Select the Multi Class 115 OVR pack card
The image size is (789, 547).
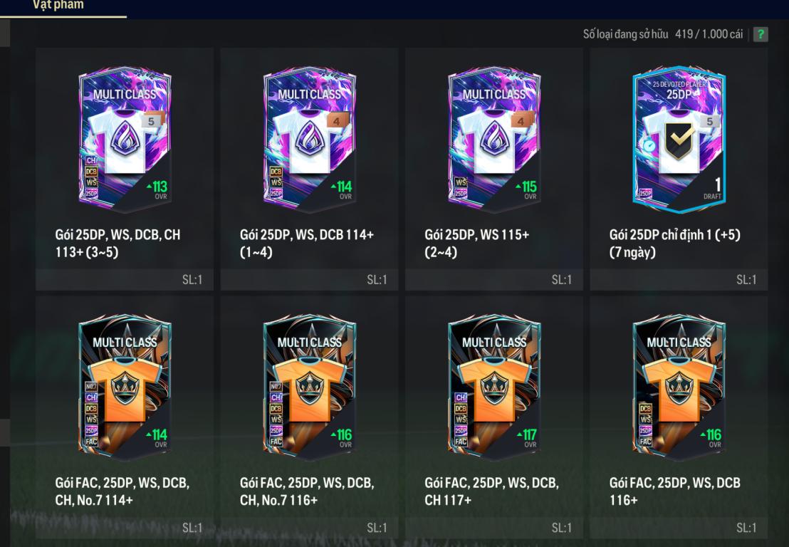point(494,139)
